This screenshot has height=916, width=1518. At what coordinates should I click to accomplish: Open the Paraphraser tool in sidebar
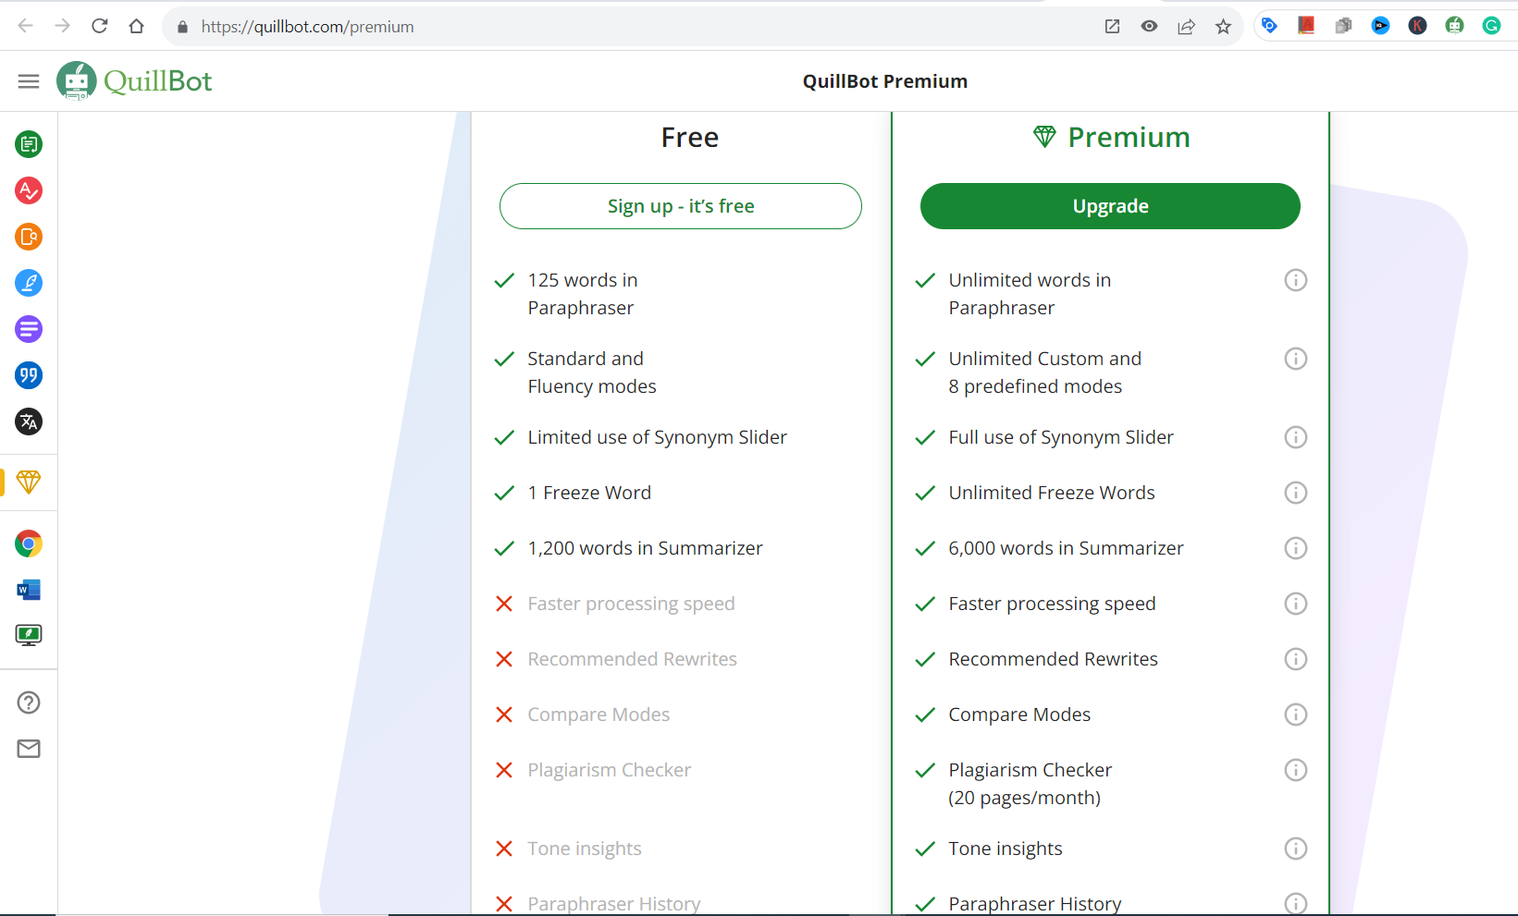pyautogui.click(x=29, y=144)
